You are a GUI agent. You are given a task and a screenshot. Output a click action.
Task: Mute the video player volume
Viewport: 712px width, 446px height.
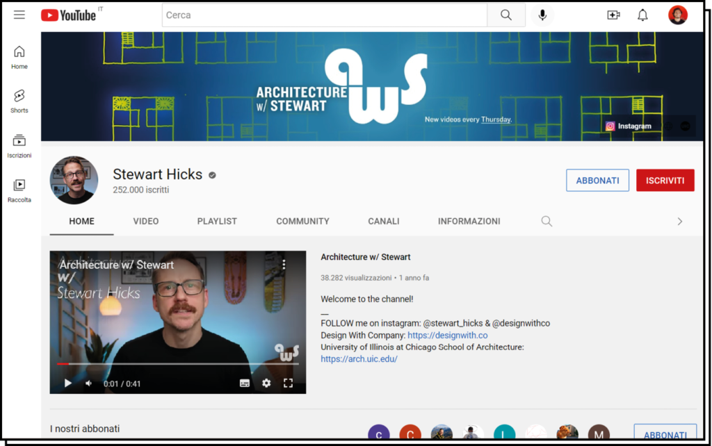(89, 383)
